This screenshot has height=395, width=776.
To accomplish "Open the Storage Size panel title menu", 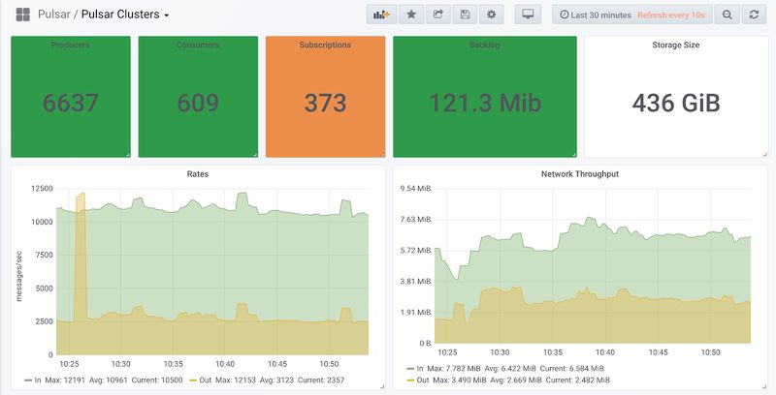I will 675,45.
